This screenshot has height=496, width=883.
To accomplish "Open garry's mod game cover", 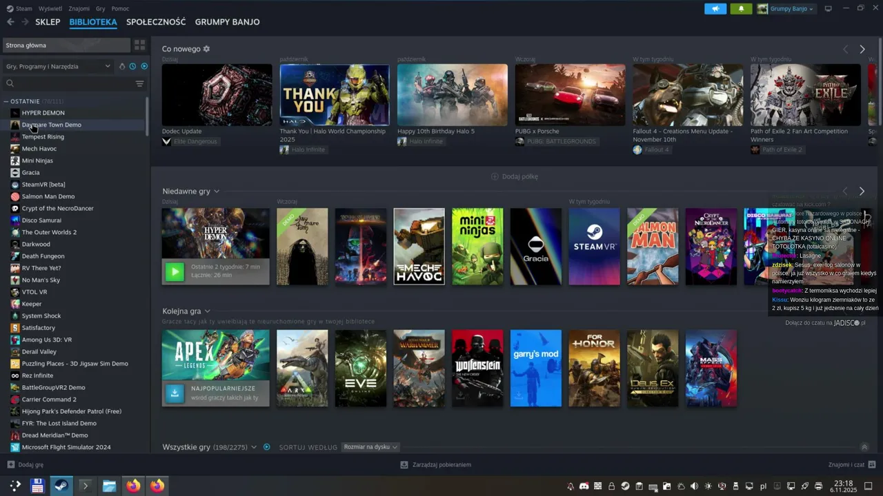I will point(536,368).
